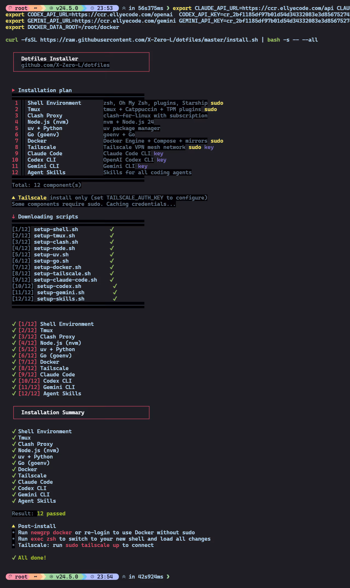Click the green prompt chevron after 'in 56s375ms'
The image size is (350, 588).
168,8
